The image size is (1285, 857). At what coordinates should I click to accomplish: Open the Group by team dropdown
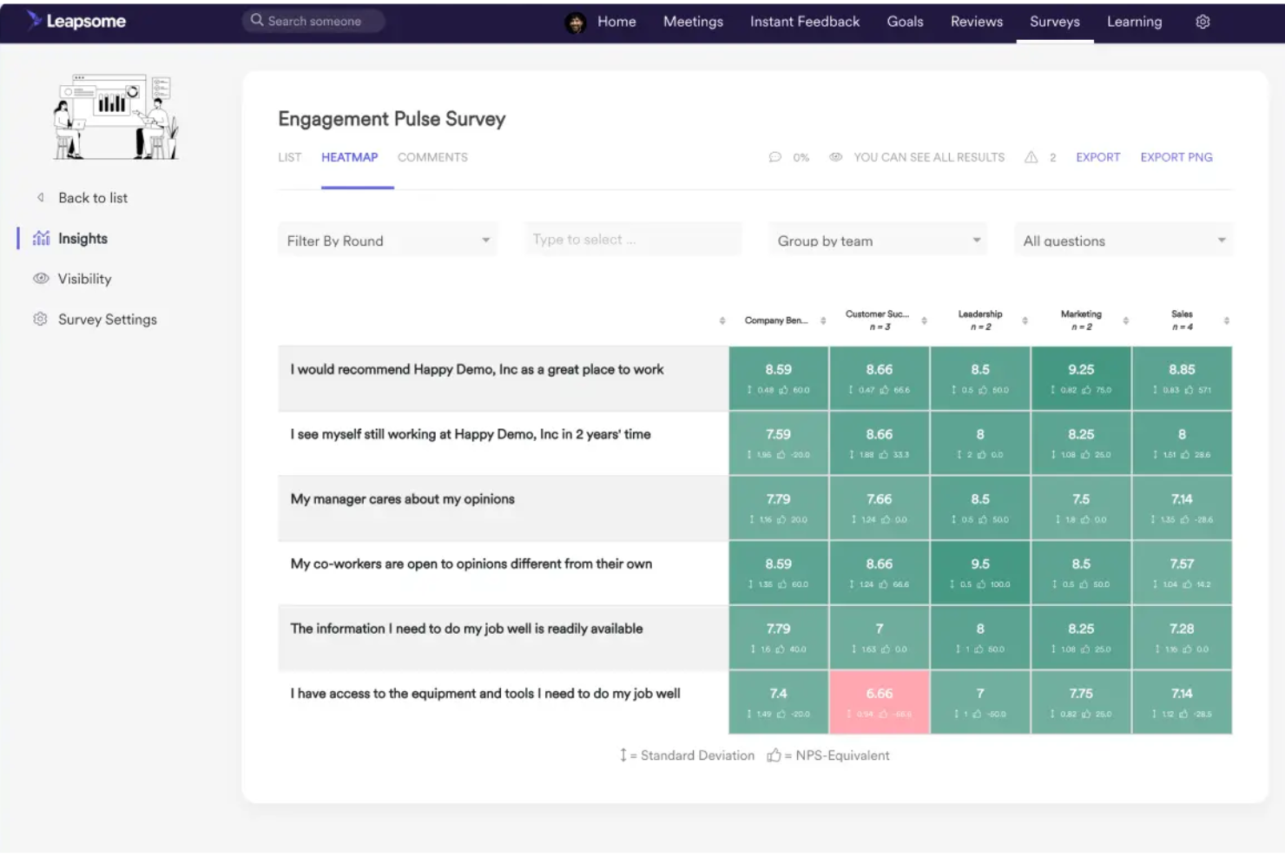877,241
